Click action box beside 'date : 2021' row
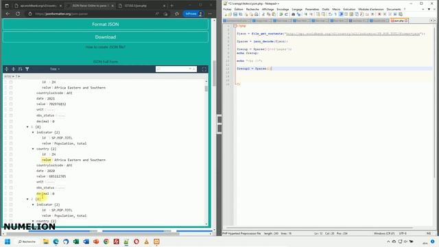 11,99
